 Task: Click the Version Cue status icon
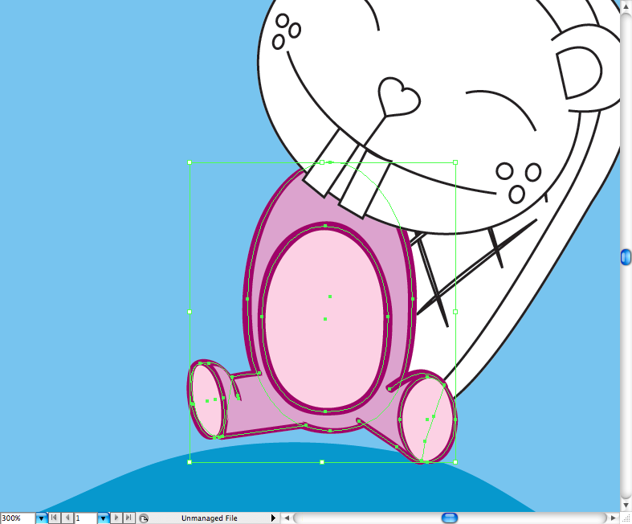143,518
